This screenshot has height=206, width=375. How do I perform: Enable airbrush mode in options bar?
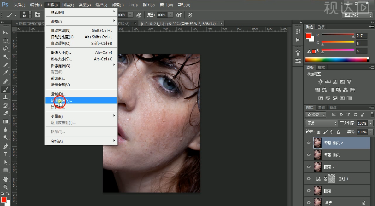pyautogui.click(x=179, y=15)
